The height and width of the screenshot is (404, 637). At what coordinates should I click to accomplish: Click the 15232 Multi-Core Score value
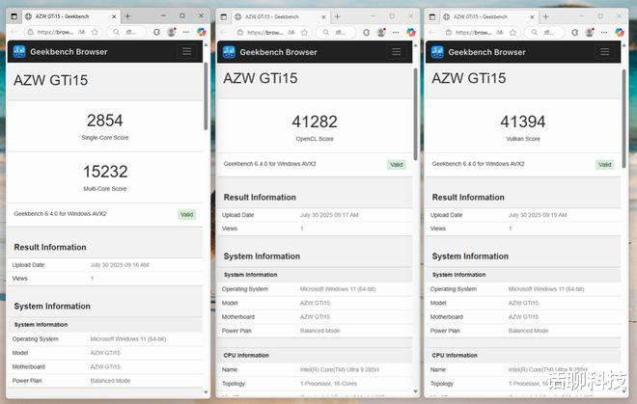coord(105,172)
